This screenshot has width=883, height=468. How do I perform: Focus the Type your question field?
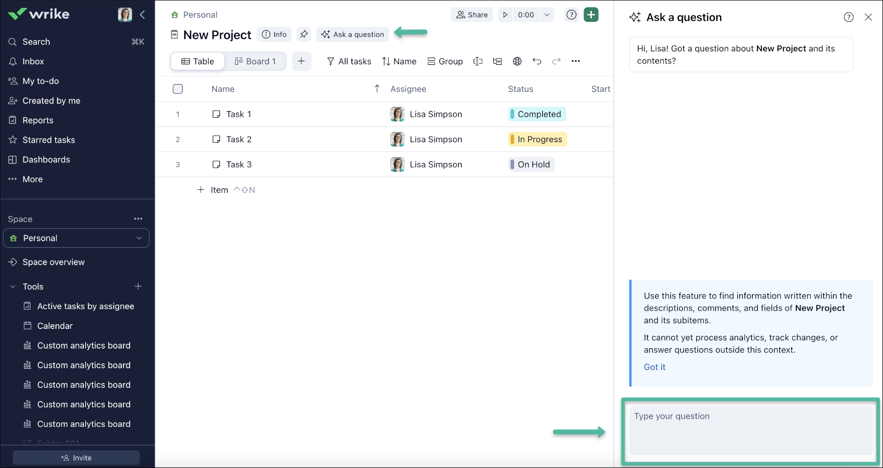coord(751,431)
